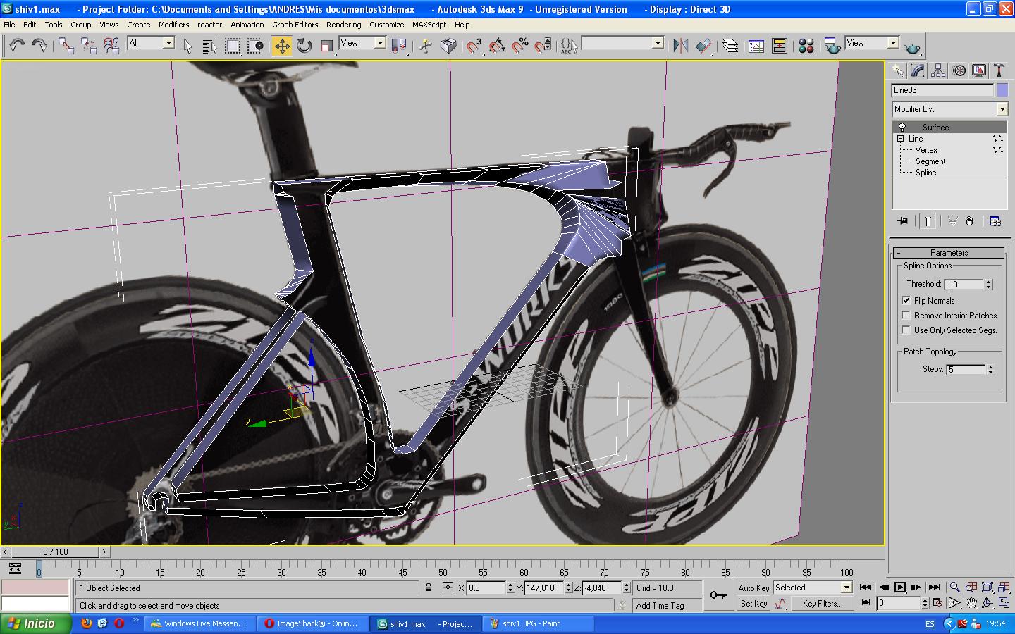Open the Rendering menu
The width and height of the screenshot is (1015, 634).
click(x=343, y=25)
